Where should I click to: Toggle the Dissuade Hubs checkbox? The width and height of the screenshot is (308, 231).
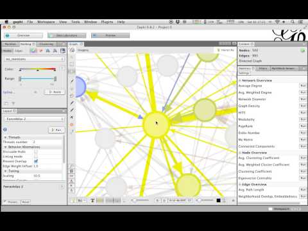[x=36, y=151]
